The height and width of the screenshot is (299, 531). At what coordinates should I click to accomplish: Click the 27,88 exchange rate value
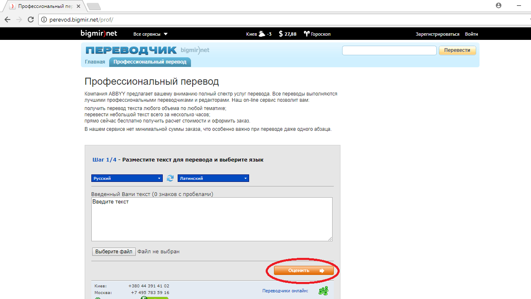click(x=290, y=34)
